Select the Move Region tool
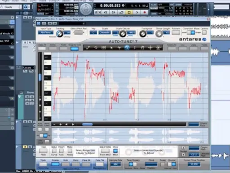 [x=158, y=48]
